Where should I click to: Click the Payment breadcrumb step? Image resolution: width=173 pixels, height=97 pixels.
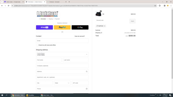(57, 19)
